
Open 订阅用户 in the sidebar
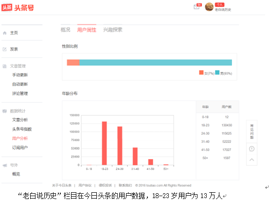pyautogui.click(x=20, y=147)
